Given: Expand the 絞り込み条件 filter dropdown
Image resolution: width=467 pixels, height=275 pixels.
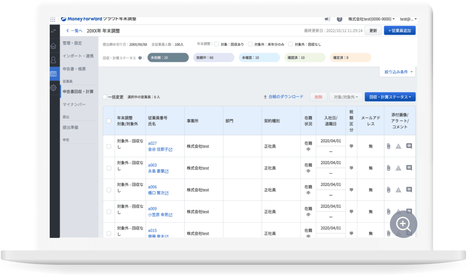Looking at the screenshot, I should 398,72.
